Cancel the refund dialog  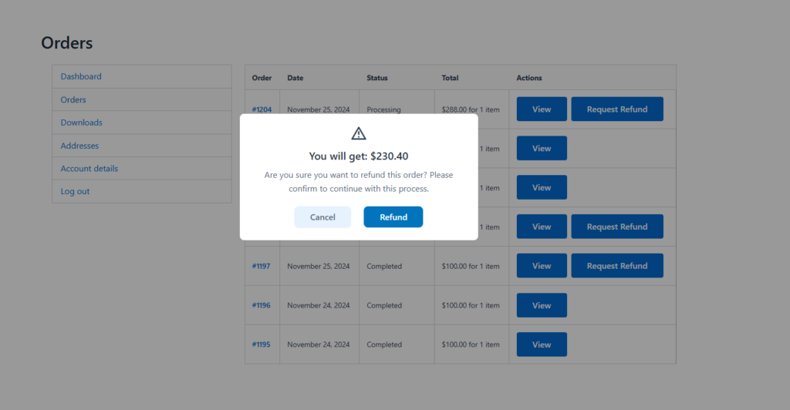click(322, 217)
